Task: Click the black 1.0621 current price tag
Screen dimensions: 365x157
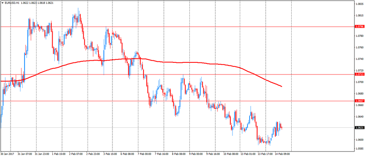Action: click(359, 128)
